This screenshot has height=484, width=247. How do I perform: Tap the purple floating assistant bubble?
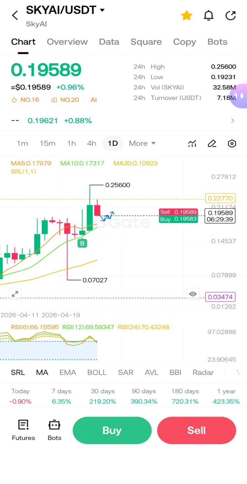(238, 96)
